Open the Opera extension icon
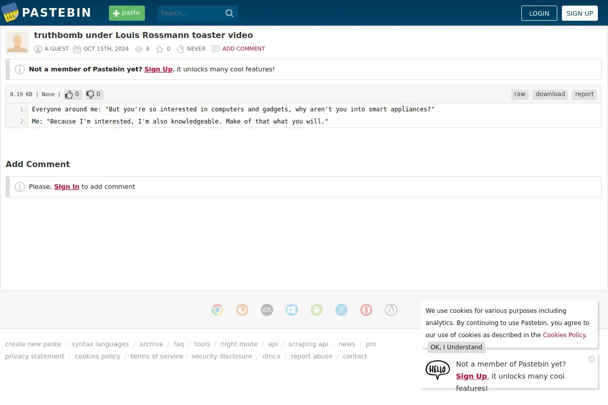 pyautogui.click(x=366, y=310)
